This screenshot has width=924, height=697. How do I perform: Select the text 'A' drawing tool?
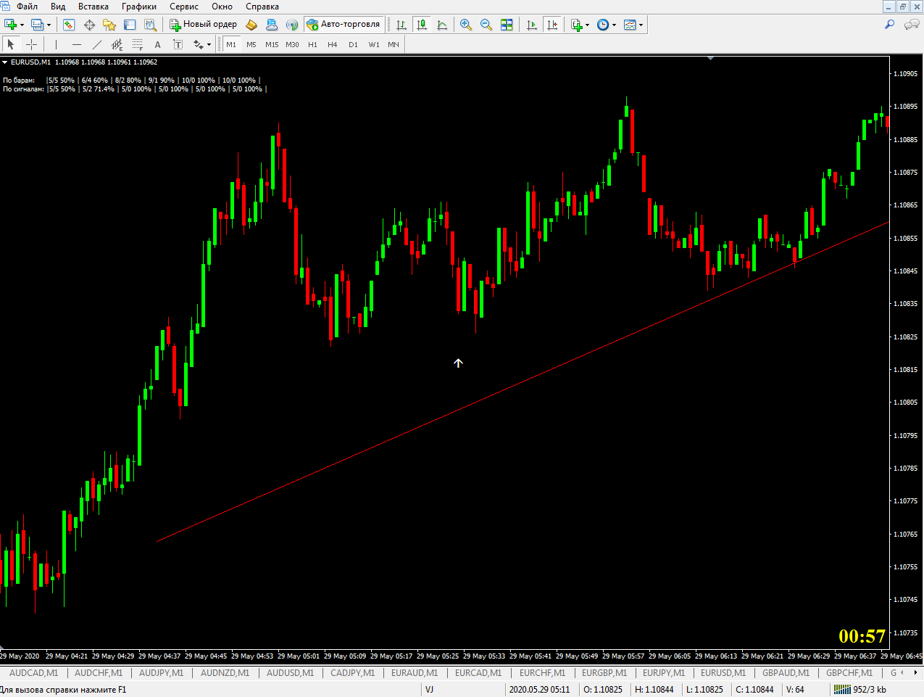pyautogui.click(x=157, y=45)
